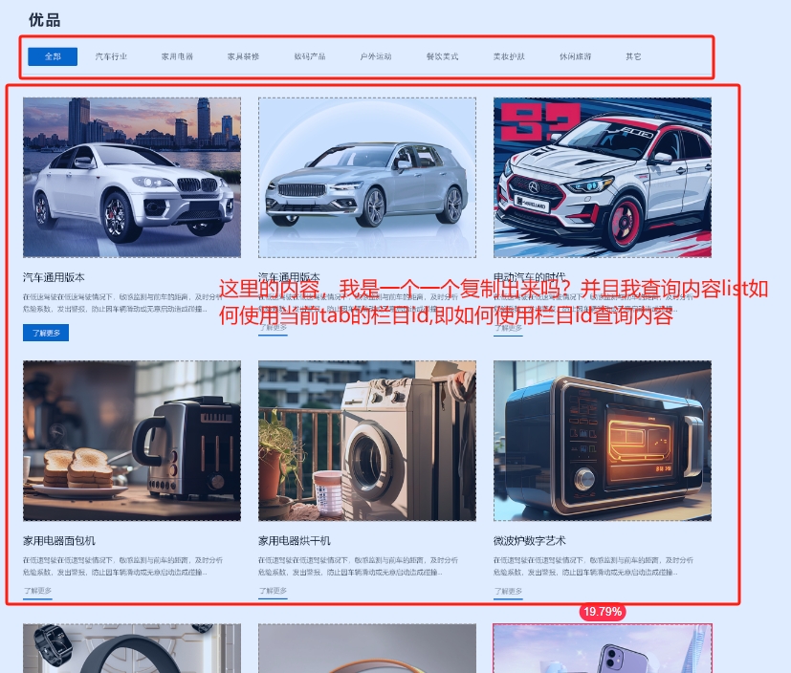
Task: Open the 休闲旅游 tab
Action: pyautogui.click(x=575, y=56)
